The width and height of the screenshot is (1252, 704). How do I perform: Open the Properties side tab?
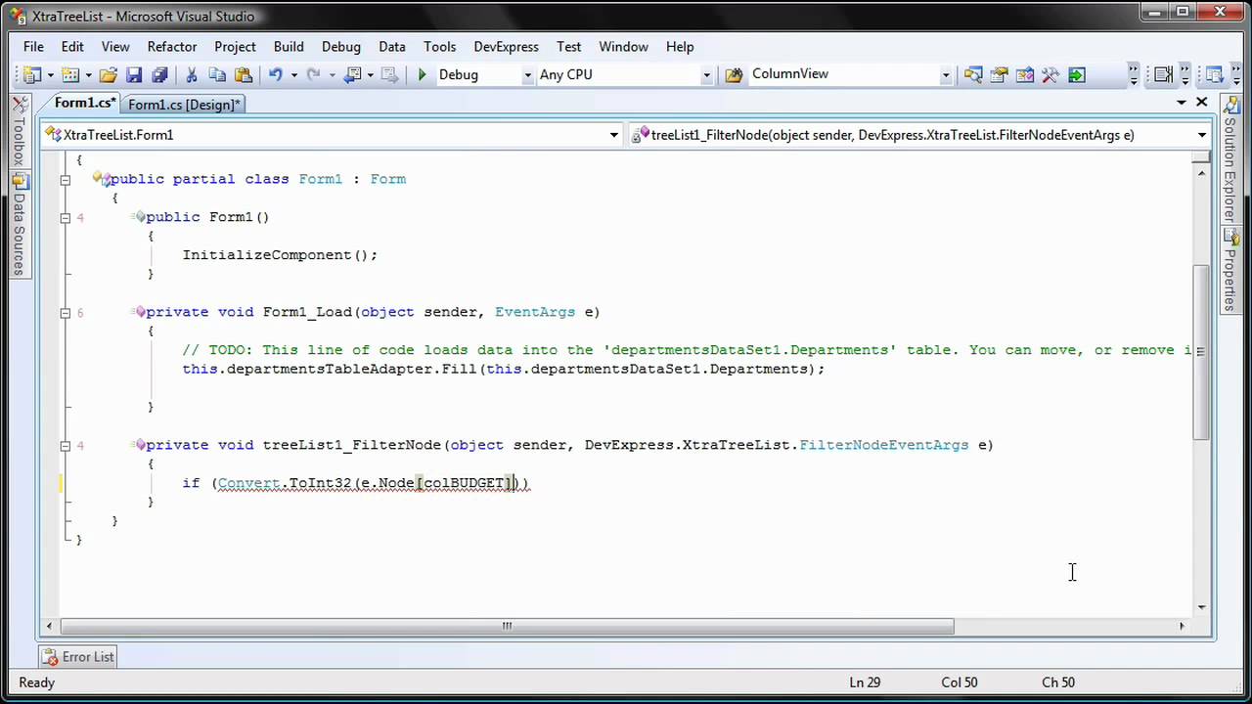(x=1230, y=272)
